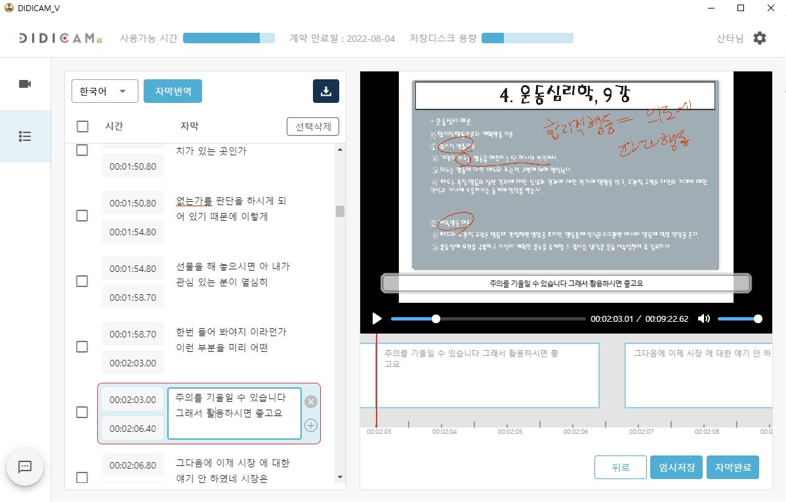
Task: Open the camera recording sidebar tab
Action: (25, 84)
